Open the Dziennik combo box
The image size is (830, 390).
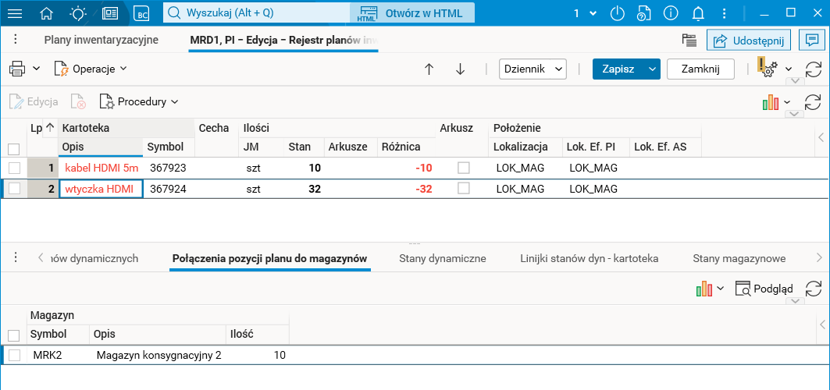coord(533,69)
